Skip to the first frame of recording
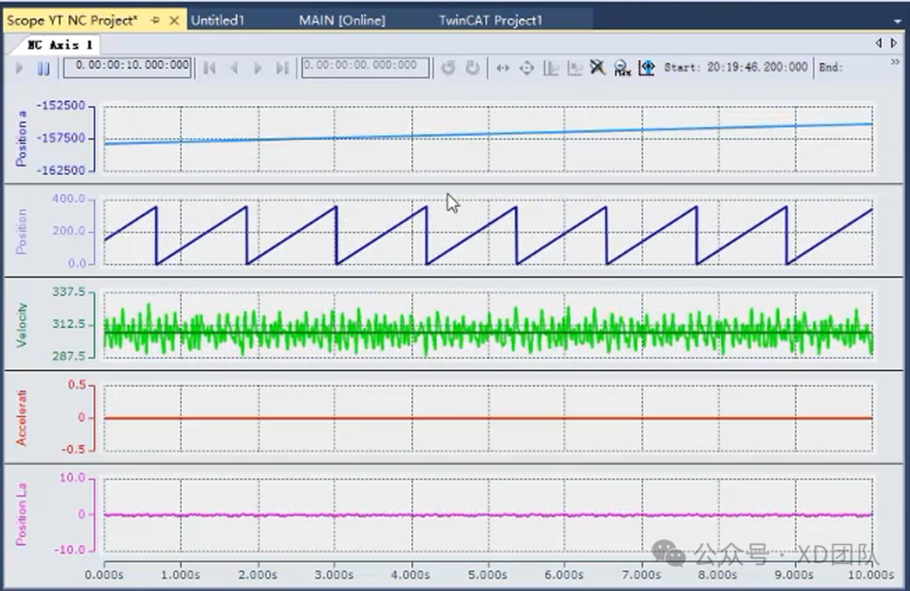The width and height of the screenshot is (910, 591). (x=210, y=68)
